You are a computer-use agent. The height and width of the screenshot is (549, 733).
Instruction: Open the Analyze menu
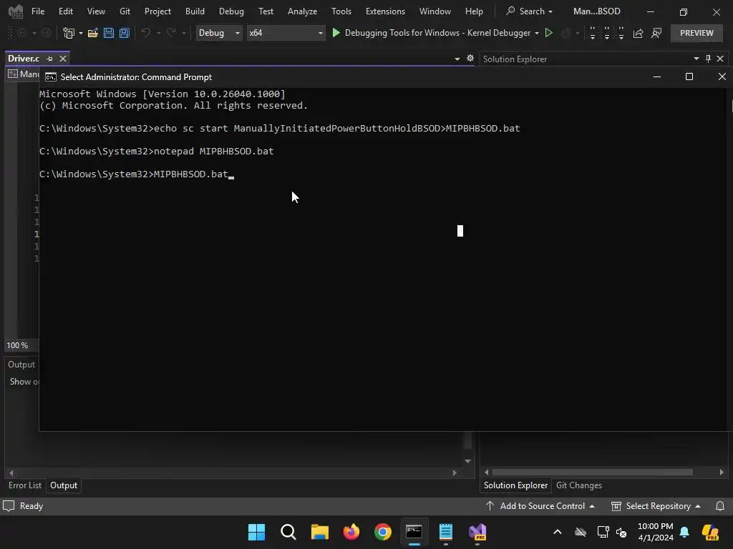point(303,11)
